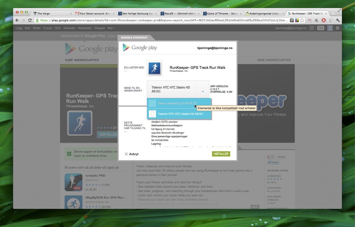Click the Tweet button
This screenshot has height=227, width=355.
273,162
